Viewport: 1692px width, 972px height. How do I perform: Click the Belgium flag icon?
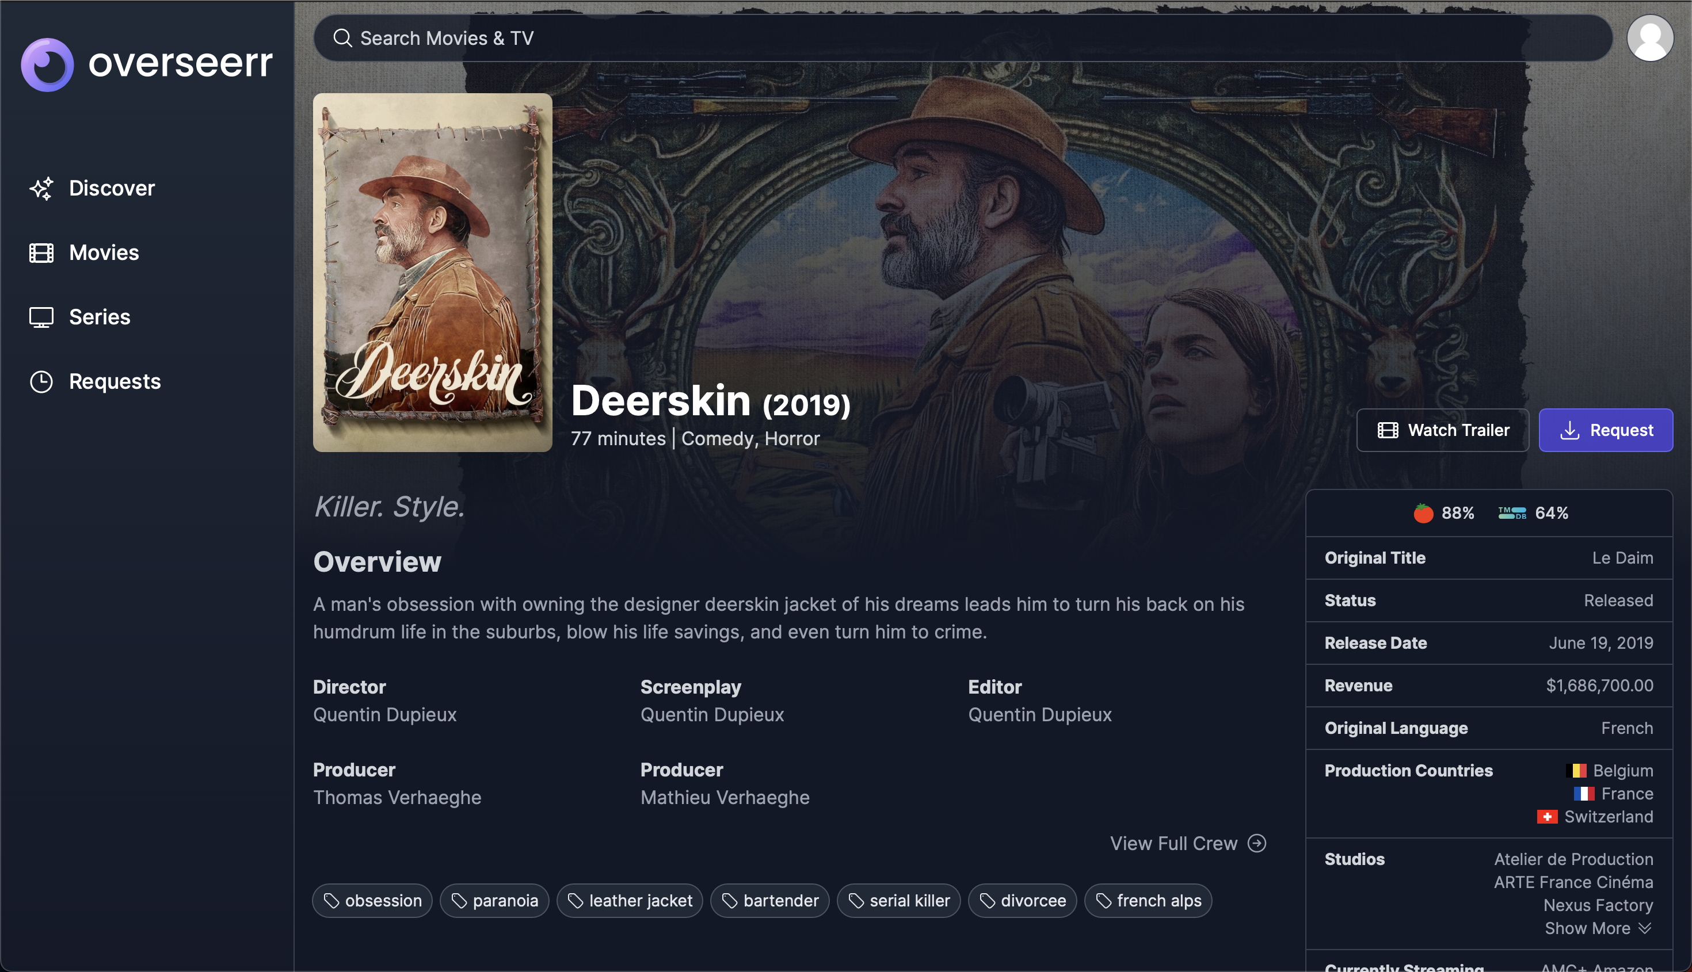(x=1576, y=770)
